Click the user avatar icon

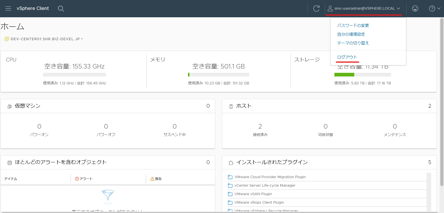(x=330, y=8)
